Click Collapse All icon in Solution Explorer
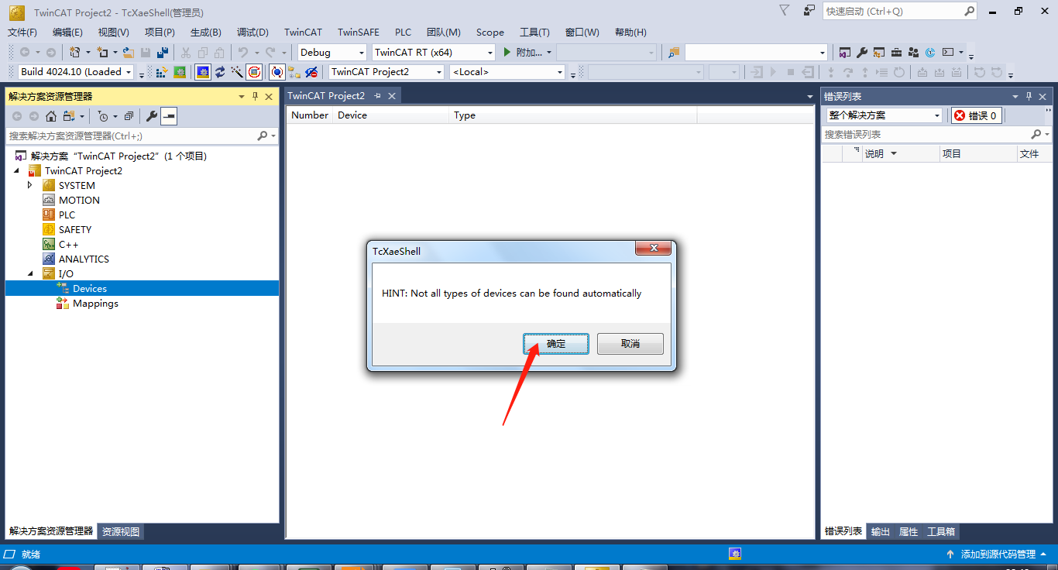 (x=129, y=116)
